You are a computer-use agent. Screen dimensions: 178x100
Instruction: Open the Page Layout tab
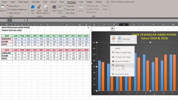[24, 2]
